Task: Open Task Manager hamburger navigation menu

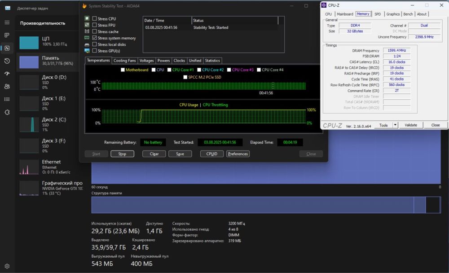Action: [7, 22]
